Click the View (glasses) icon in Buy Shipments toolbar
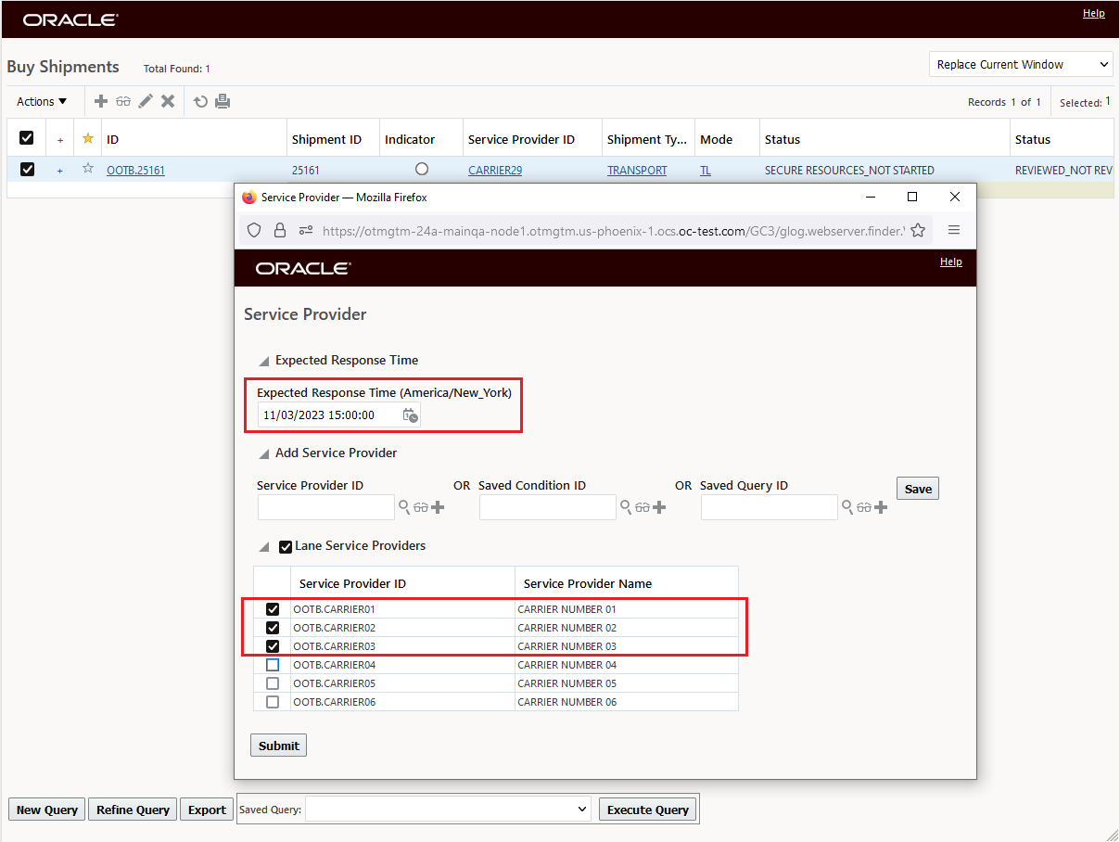Image resolution: width=1120 pixels, height=842 pixels. (x=123, y=101)
